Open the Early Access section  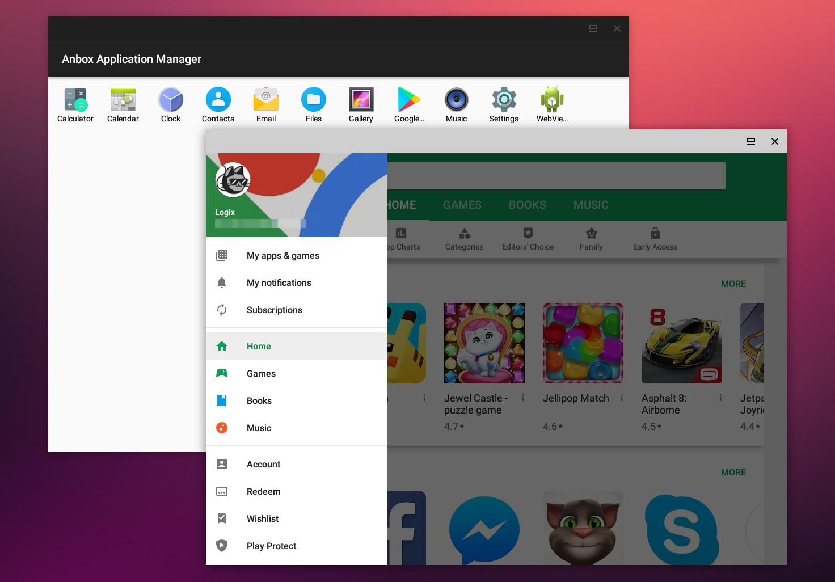pos(655,238)
